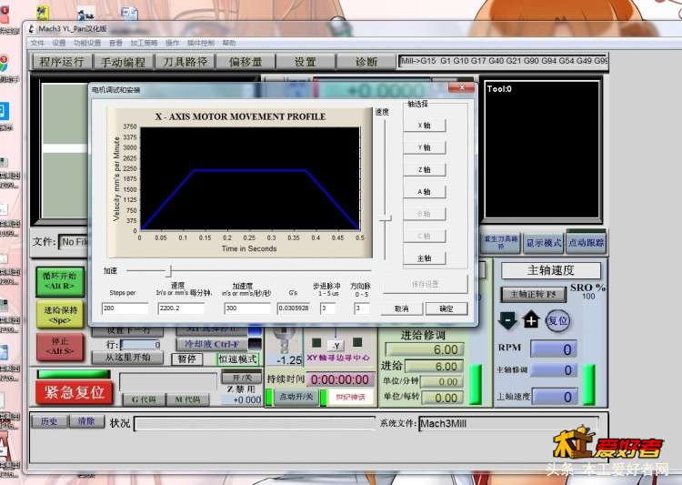Click the 冷却液 Ctrl-F button
Screen dimensions: 682x485
[x=212, y=344]
